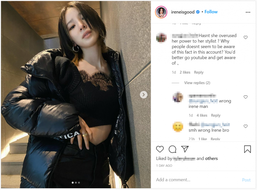Open the three-dot more options menu
This screenshot has height=190, width=257.
(x=248, y=12)
